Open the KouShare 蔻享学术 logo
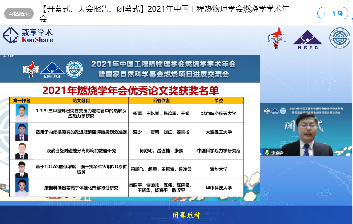353x224 pixels. tap(28, 36)
